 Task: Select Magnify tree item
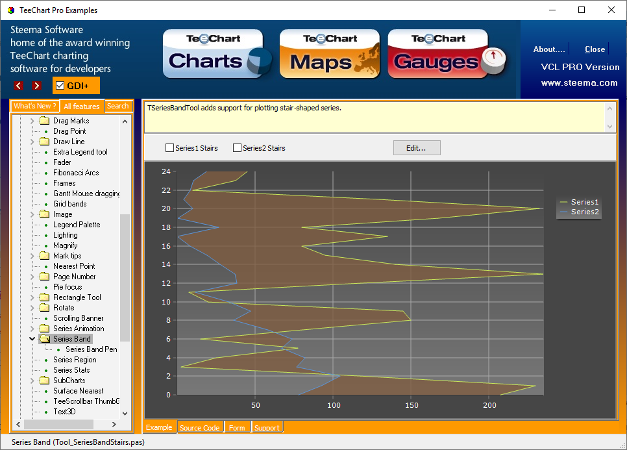tap(65, 245)
